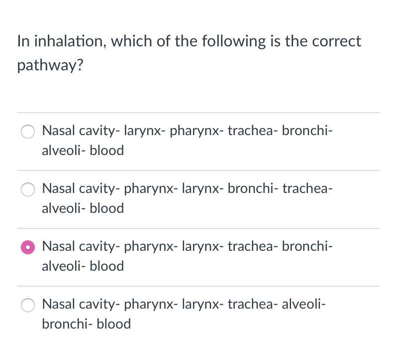395x357 pixels.
Task: Click 'alveoli- blood' under the second answer
Action: point(83,208)
